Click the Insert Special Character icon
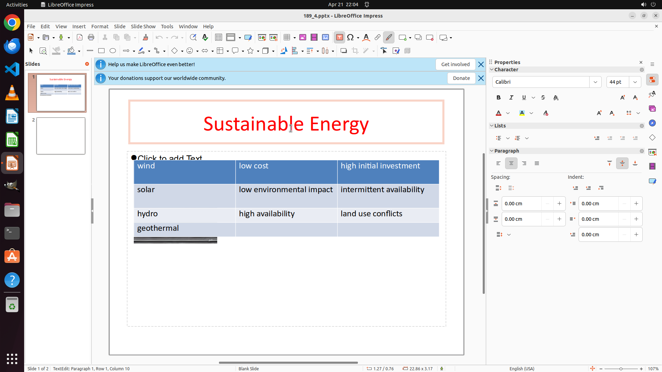662x372 pixels. (x=351, y=38)
